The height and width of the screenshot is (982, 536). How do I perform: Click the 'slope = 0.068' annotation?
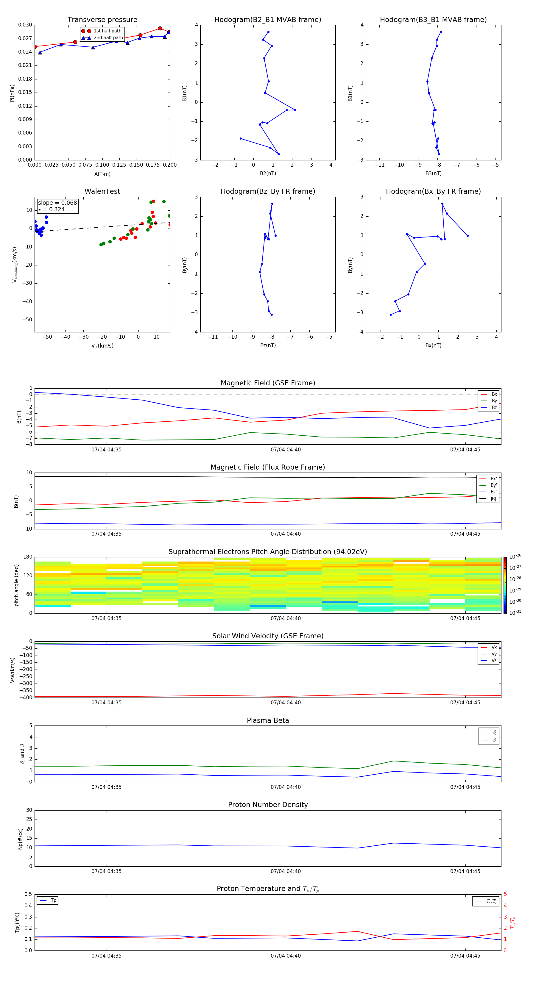[x=57, y=203]
